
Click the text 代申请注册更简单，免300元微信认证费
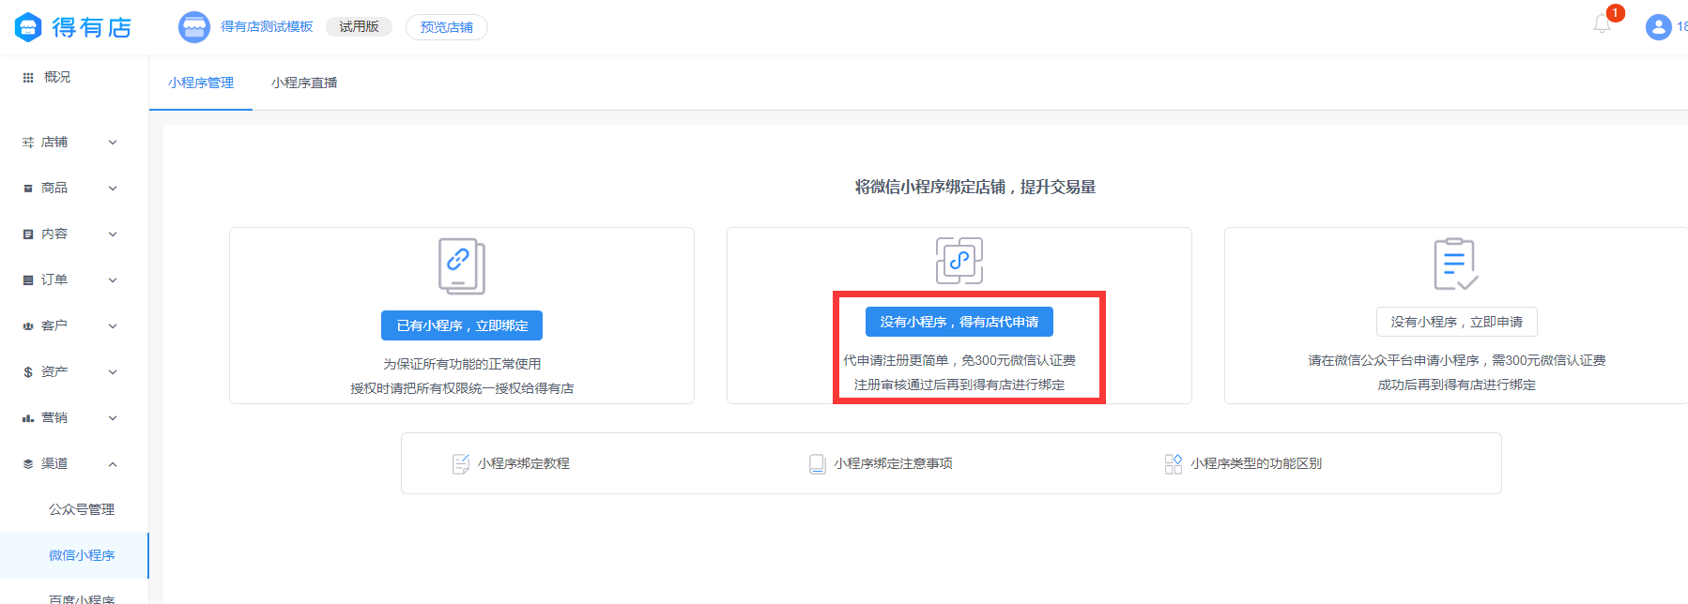[959, 360]
